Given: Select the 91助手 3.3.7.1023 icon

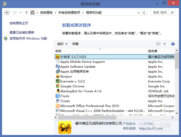Looking at the screenshot, I should click(x=57, y=57).
